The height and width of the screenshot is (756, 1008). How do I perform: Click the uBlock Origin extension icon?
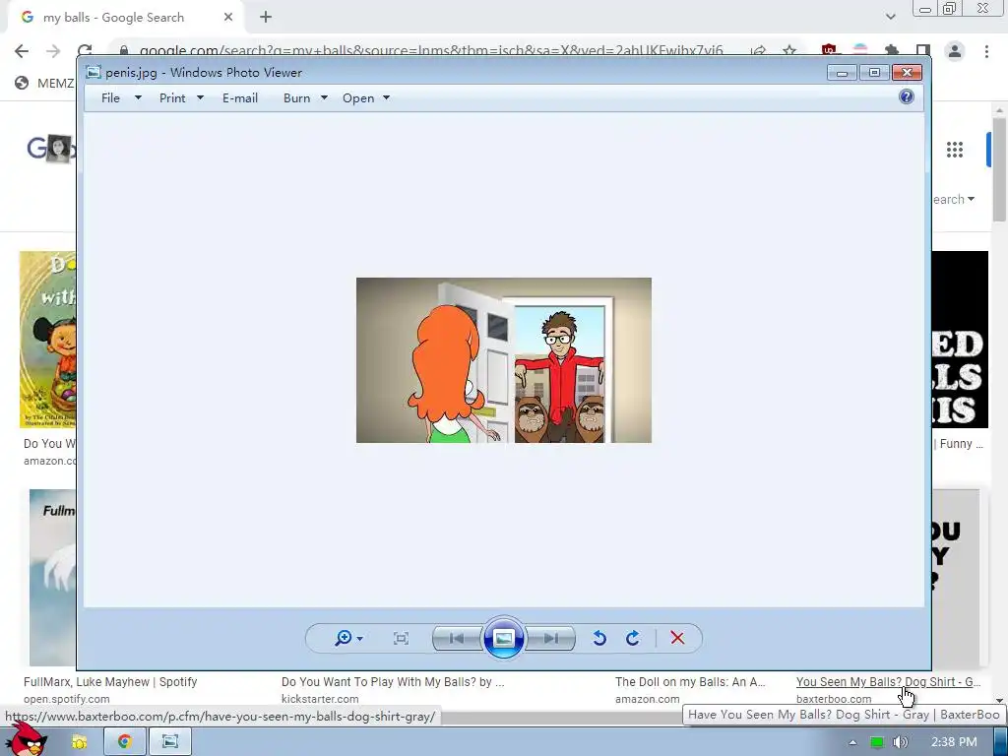829,51
